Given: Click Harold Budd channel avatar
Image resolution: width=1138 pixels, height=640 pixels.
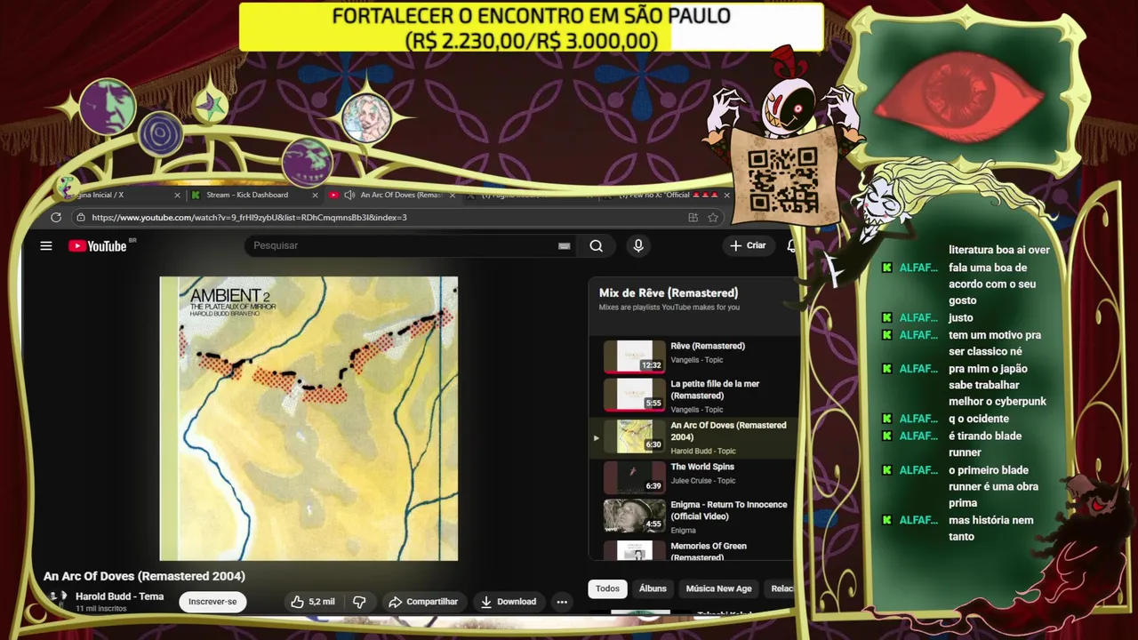Looking at the screenshot, I should [x=59, y=600].
